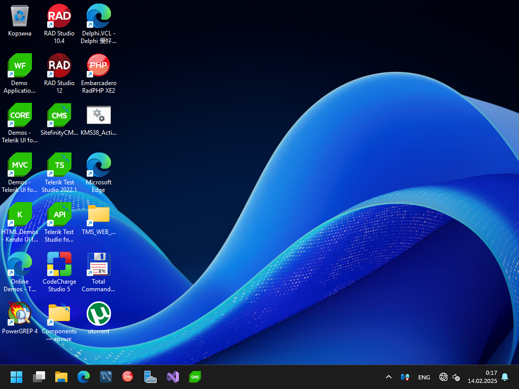519x389 pixels.
Task: Launch Microsoft Edge from the taskbar
Action: pyautogui.click(x=84, y=377)
